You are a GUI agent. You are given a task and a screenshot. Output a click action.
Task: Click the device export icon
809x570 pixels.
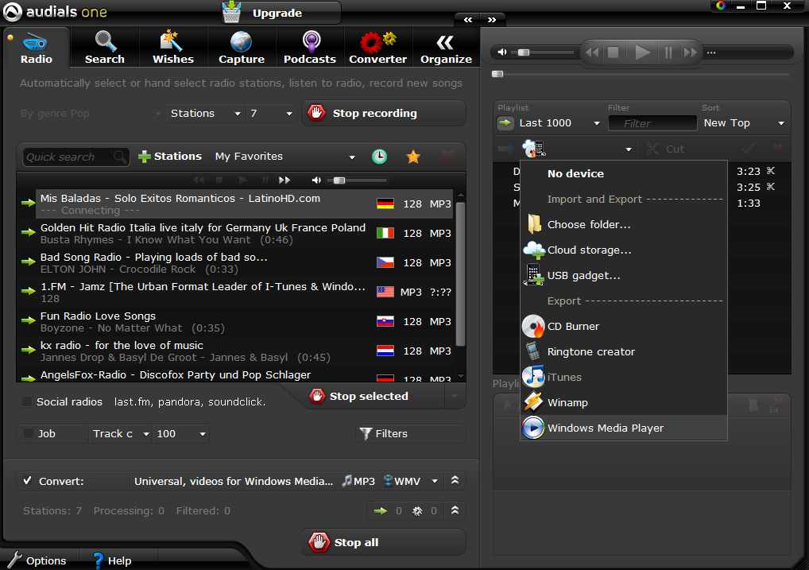point(533,149)
